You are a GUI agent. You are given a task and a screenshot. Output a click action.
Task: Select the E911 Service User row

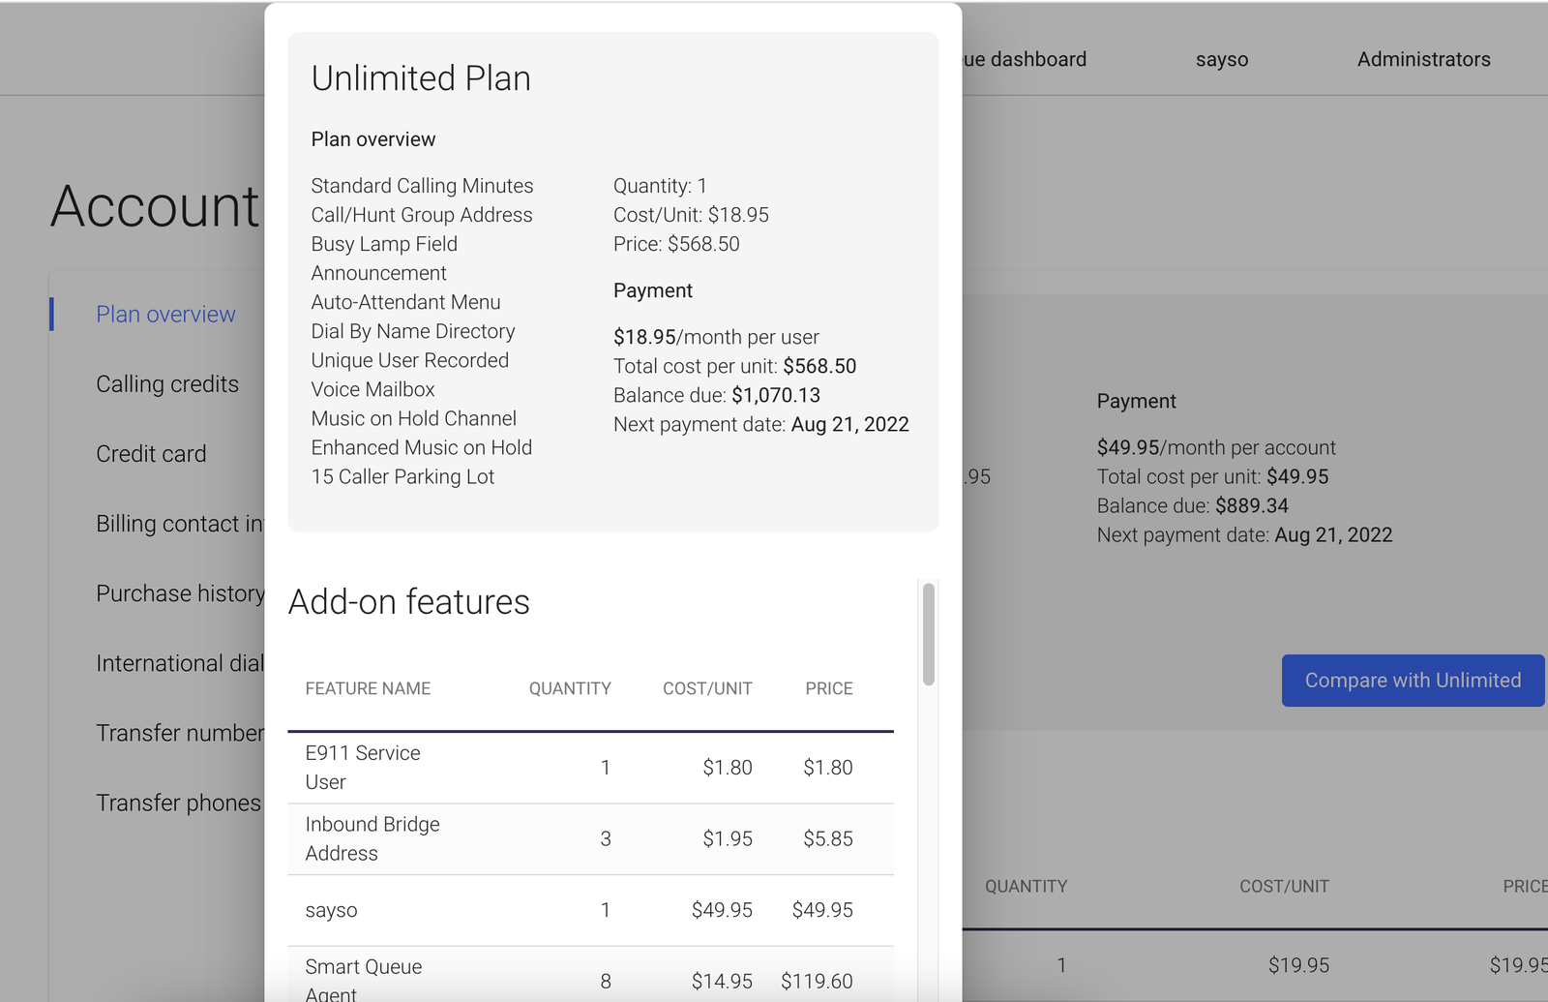590,767
